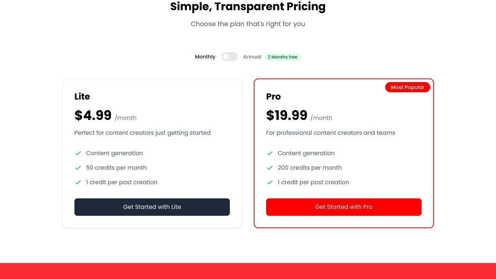Click '50 credits per month' feature text
This screenshot has height=279, width=496.
(116, 168)
